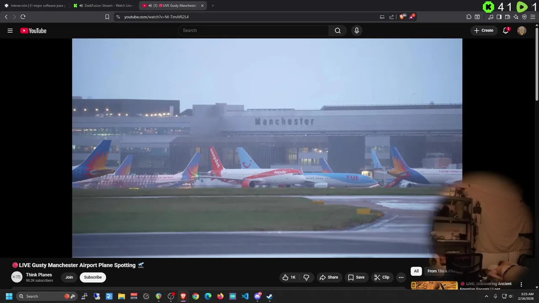Viewport: 539px width, 303px height.
Task: Open the Ancient Egyptian Secrets video thumbnail
Action: 434,285
